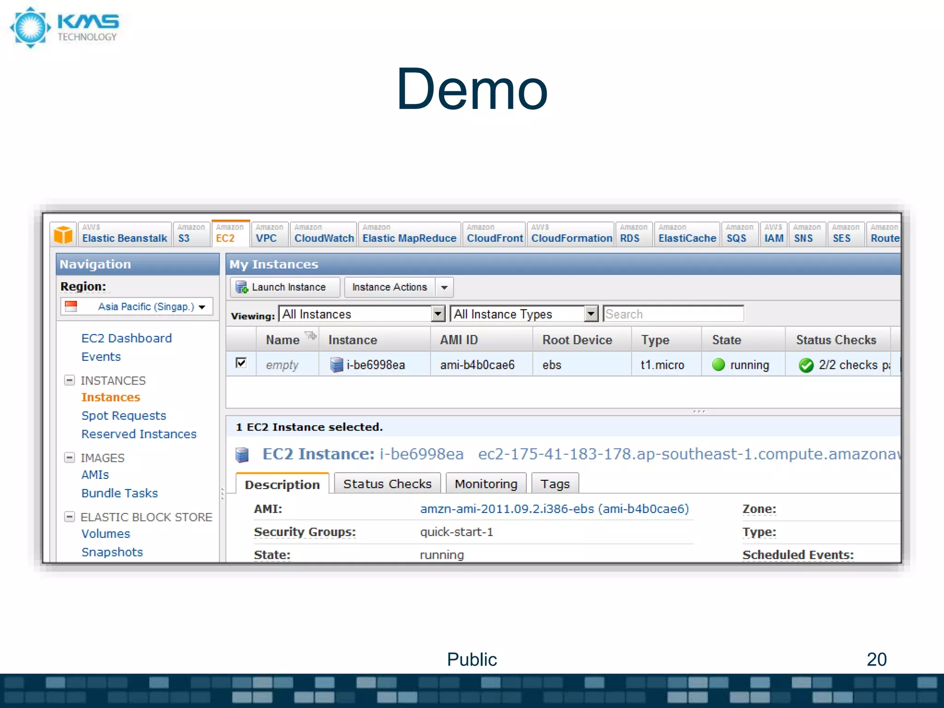944x708 pixels.
Task: Open the Amazon SNS tab
Action: click(807, 234)
